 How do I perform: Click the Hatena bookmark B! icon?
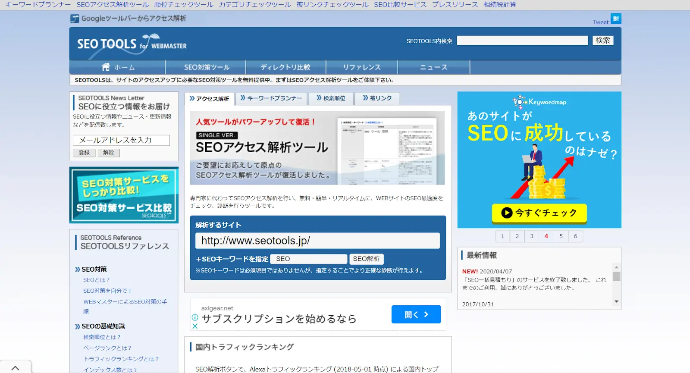click(616, 19)
